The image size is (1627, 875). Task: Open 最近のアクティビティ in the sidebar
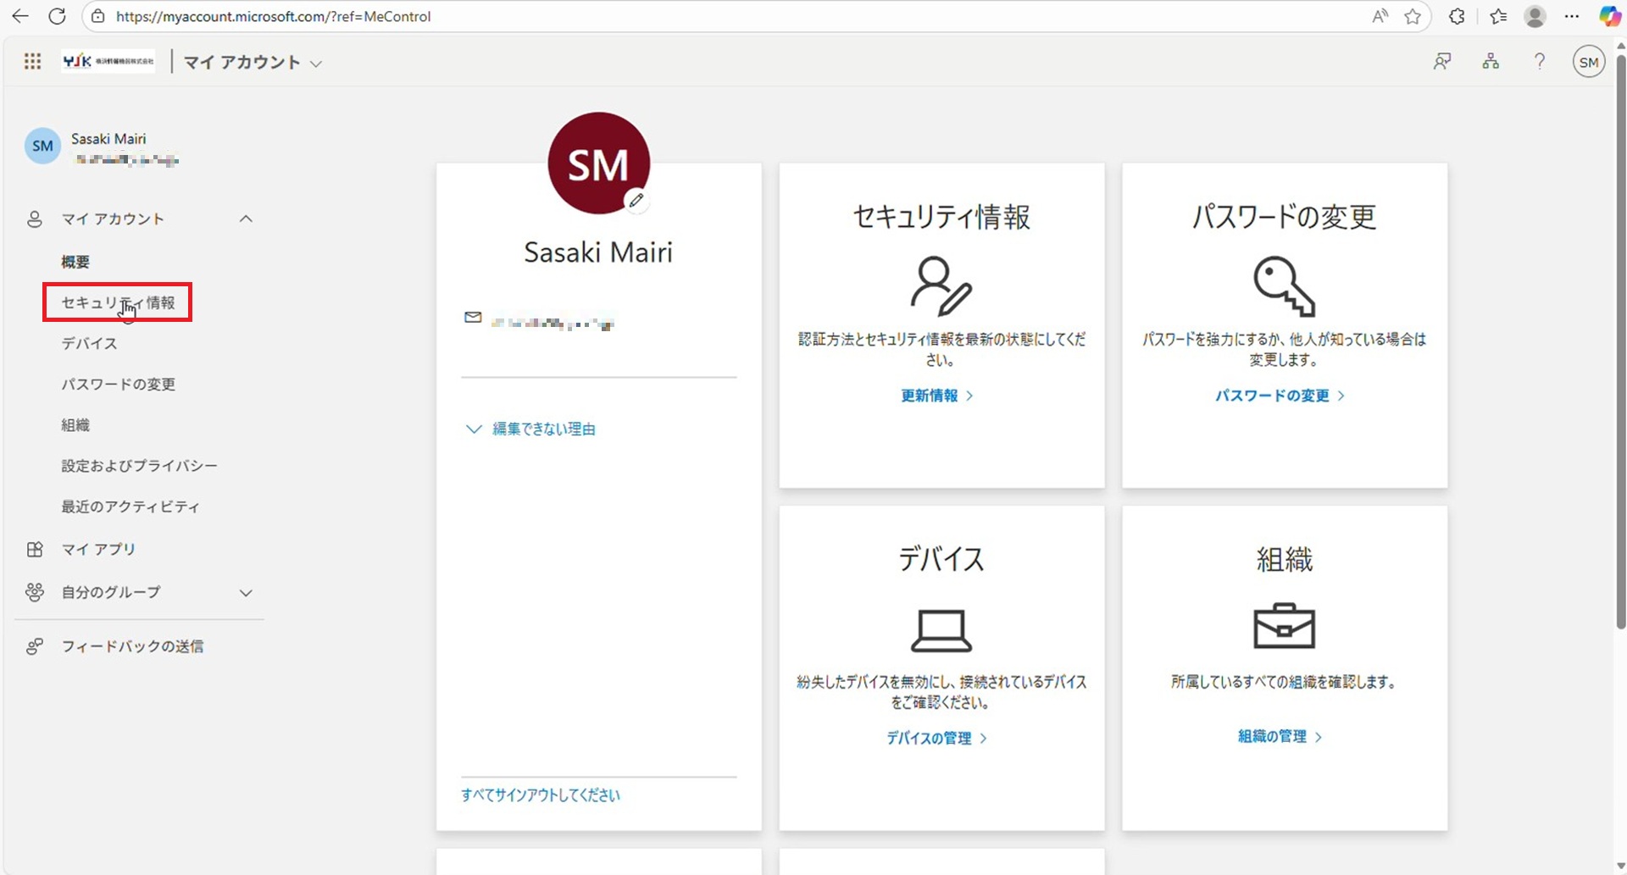coord(130,507)
